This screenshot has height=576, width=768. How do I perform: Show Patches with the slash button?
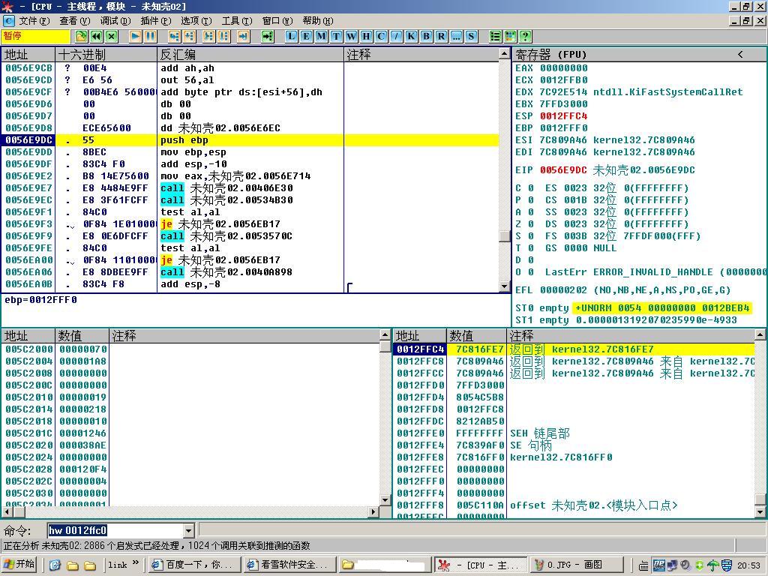pyautogui.click(x=396, y=36)
